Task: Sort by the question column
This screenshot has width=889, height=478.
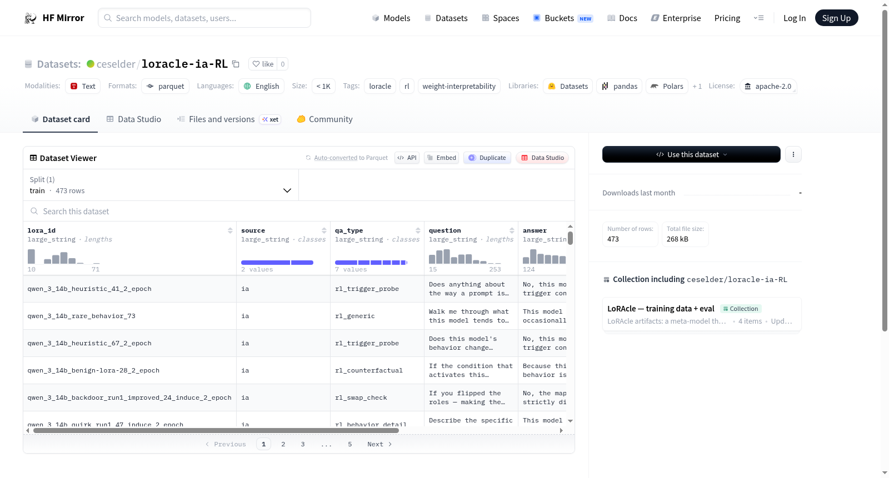Action: pos(512,230)
